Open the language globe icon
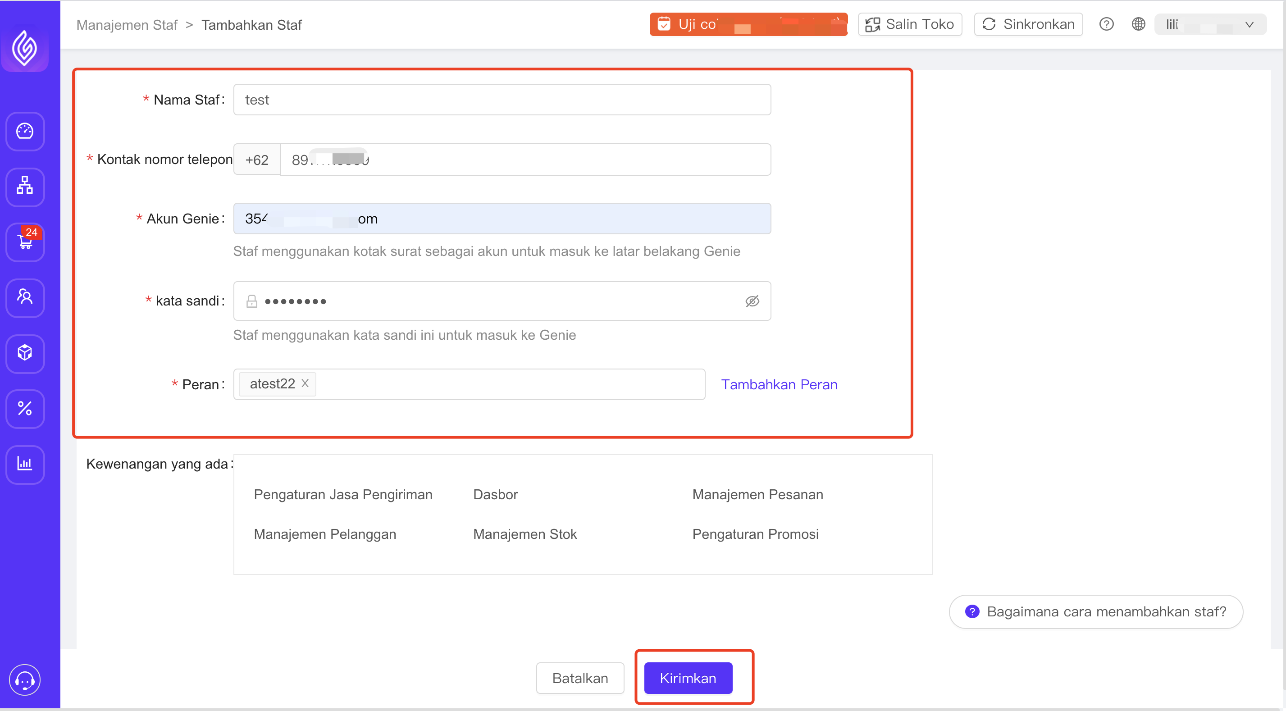The height and width of the screenshot is (711, 1286). [x=1138, y=24]
